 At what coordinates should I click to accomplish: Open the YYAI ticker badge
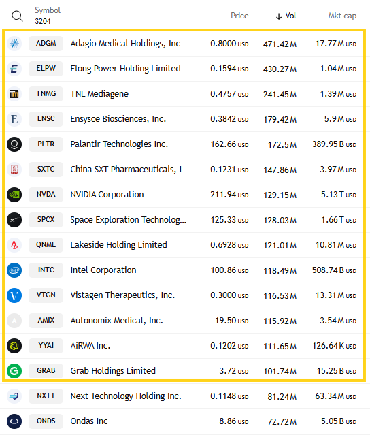pyautogui.click(x=46, y=346)
